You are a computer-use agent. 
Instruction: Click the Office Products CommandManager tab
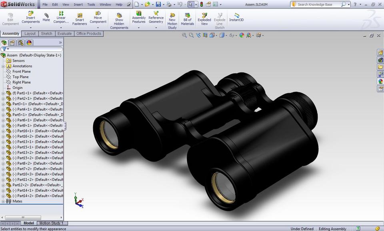[x=88, y=34]
